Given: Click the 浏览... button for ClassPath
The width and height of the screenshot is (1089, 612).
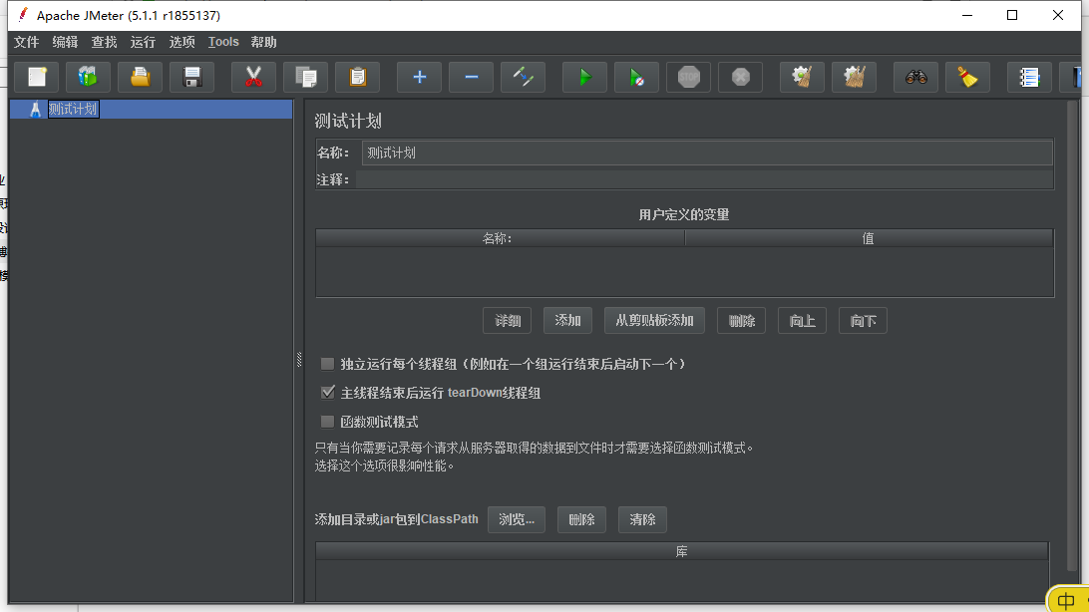Looking at the screenshot, I should click(516, 519).
